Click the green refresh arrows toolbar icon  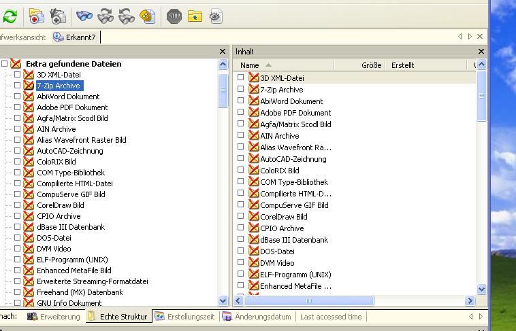click(10, 16)
